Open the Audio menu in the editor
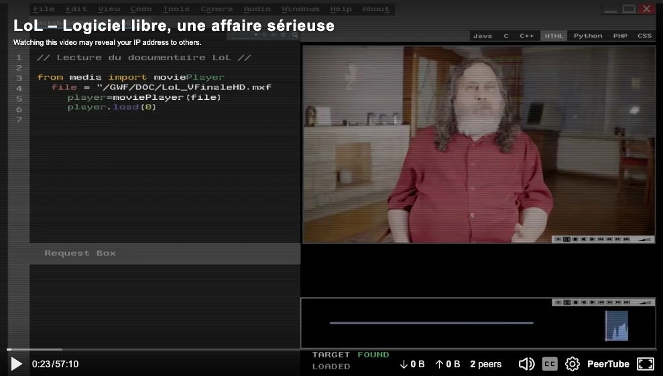 [x=257, y=9]
